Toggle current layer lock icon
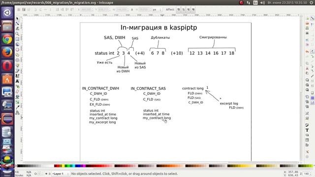The image size is (315, 177). tap(49, 174)
